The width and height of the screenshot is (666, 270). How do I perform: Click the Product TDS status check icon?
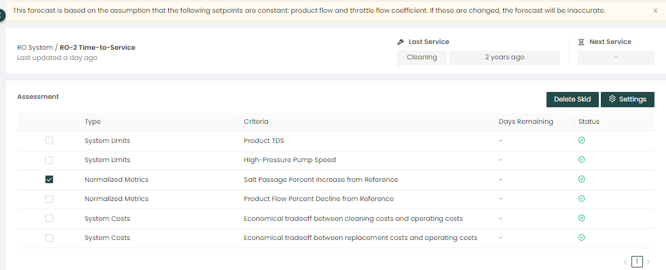(582, 140)
